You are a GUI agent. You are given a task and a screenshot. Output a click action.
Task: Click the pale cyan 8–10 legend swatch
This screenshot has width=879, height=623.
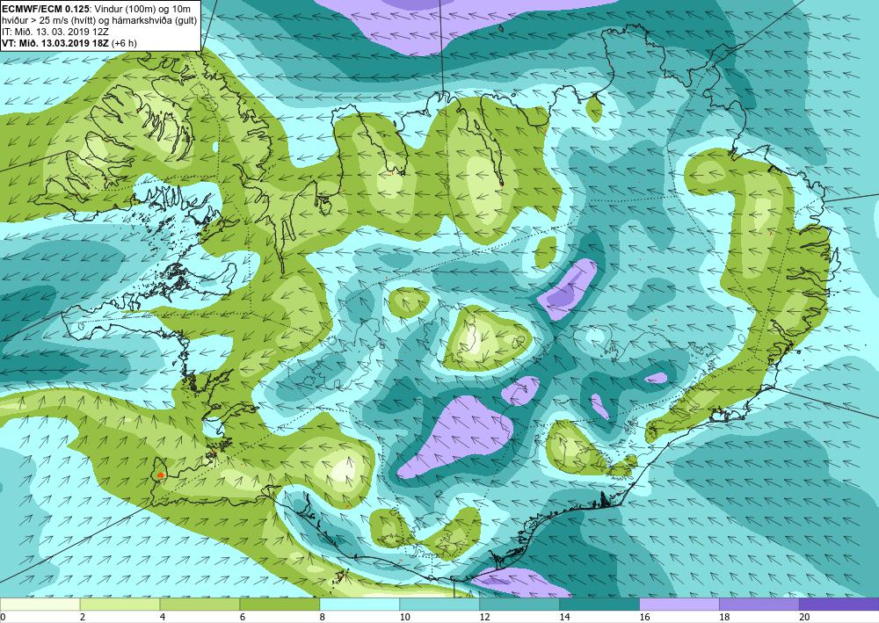coord(360,605)
